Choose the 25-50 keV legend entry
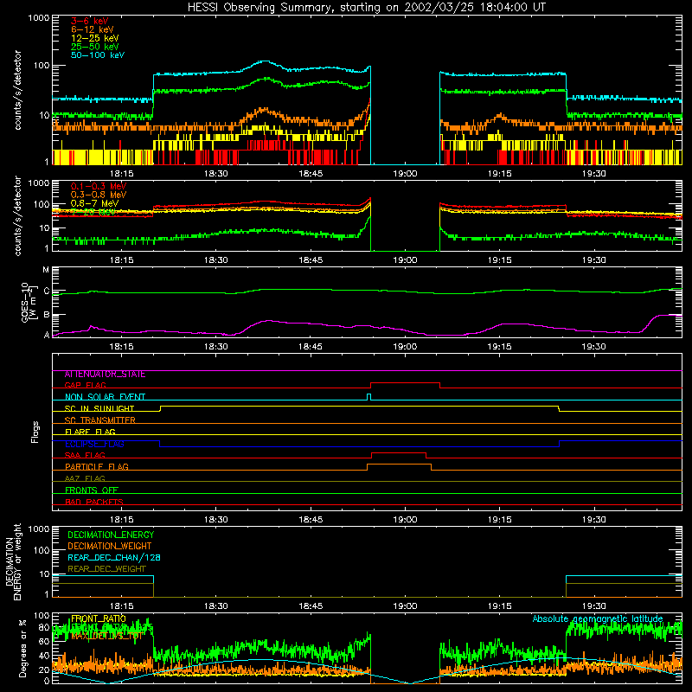The image size is (692, 692). [x=95, y=47]
